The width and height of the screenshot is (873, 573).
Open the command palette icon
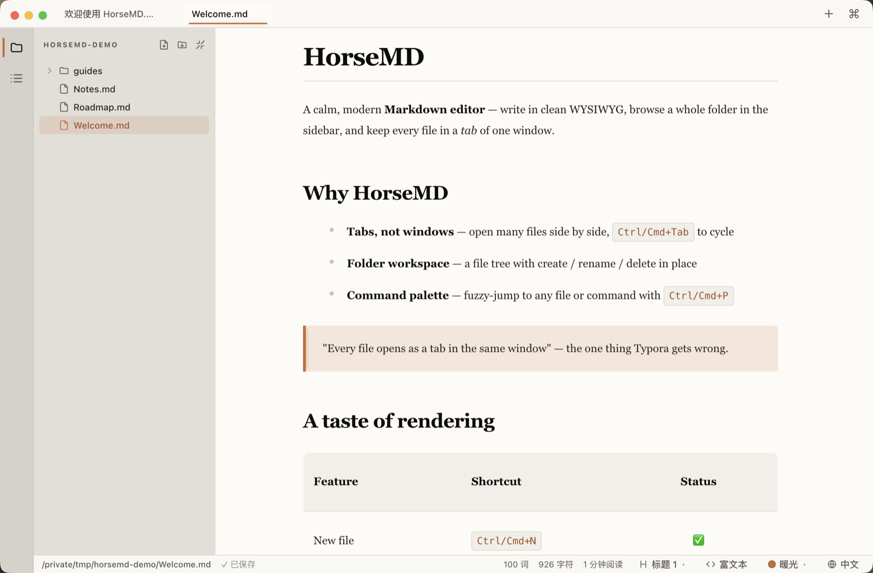[x=854, y=14]
